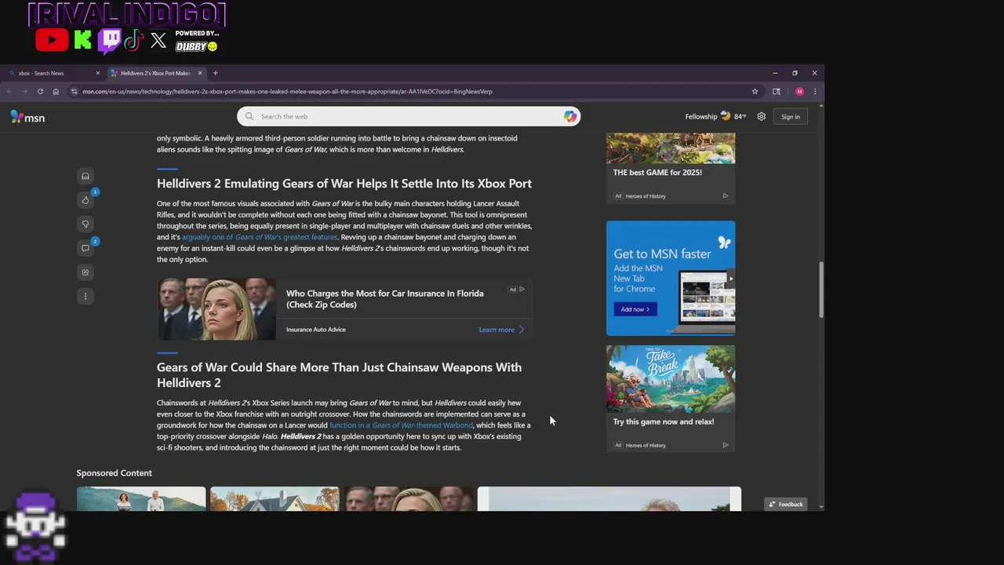Click the Get to MSN faster banner
Screen dimensions: 1004x565
click(x=671, y=278)
